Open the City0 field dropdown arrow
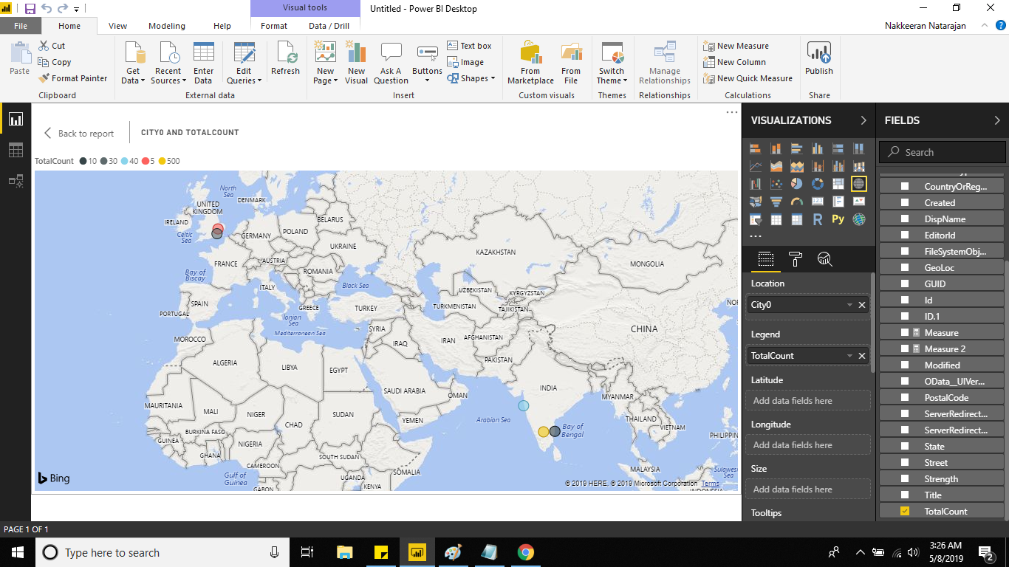Image resolution: width=1009 pixels, height=567 pixels. pos(849,305)
